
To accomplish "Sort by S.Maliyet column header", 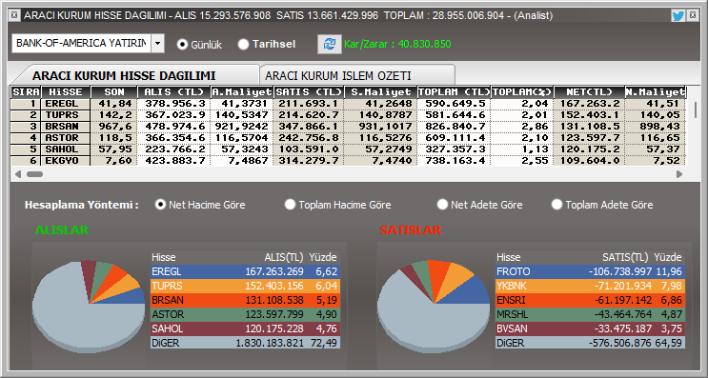I will pyautogui.click(x=380, y=92).
